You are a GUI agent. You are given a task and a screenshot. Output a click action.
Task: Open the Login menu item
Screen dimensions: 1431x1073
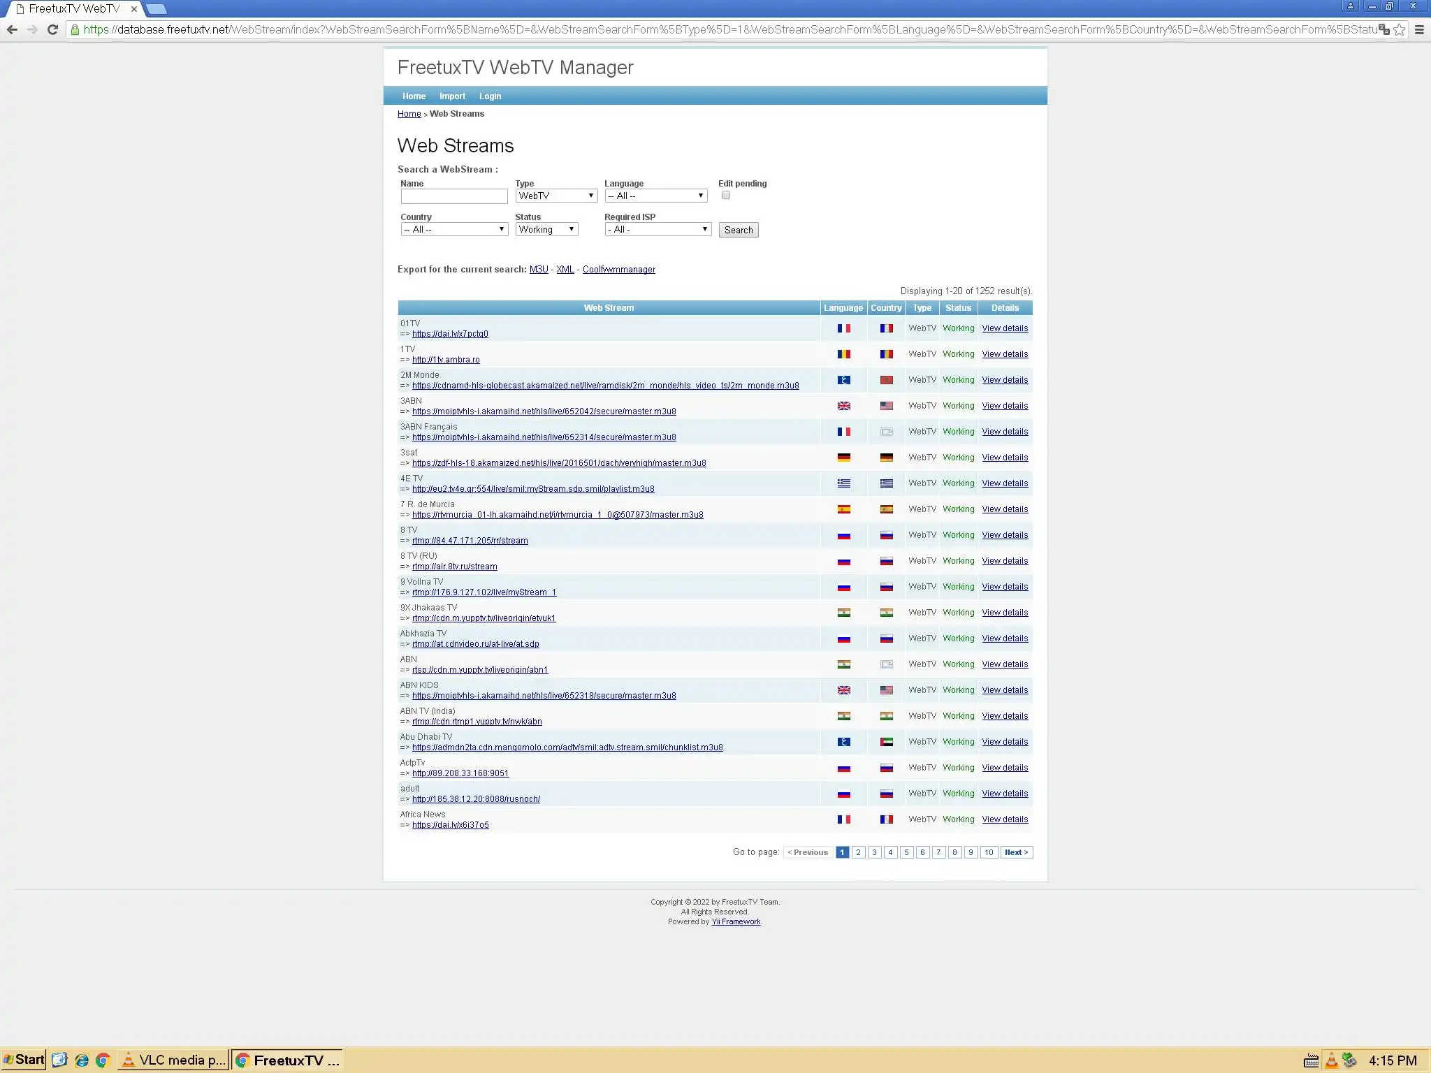(x=490, y=96)
